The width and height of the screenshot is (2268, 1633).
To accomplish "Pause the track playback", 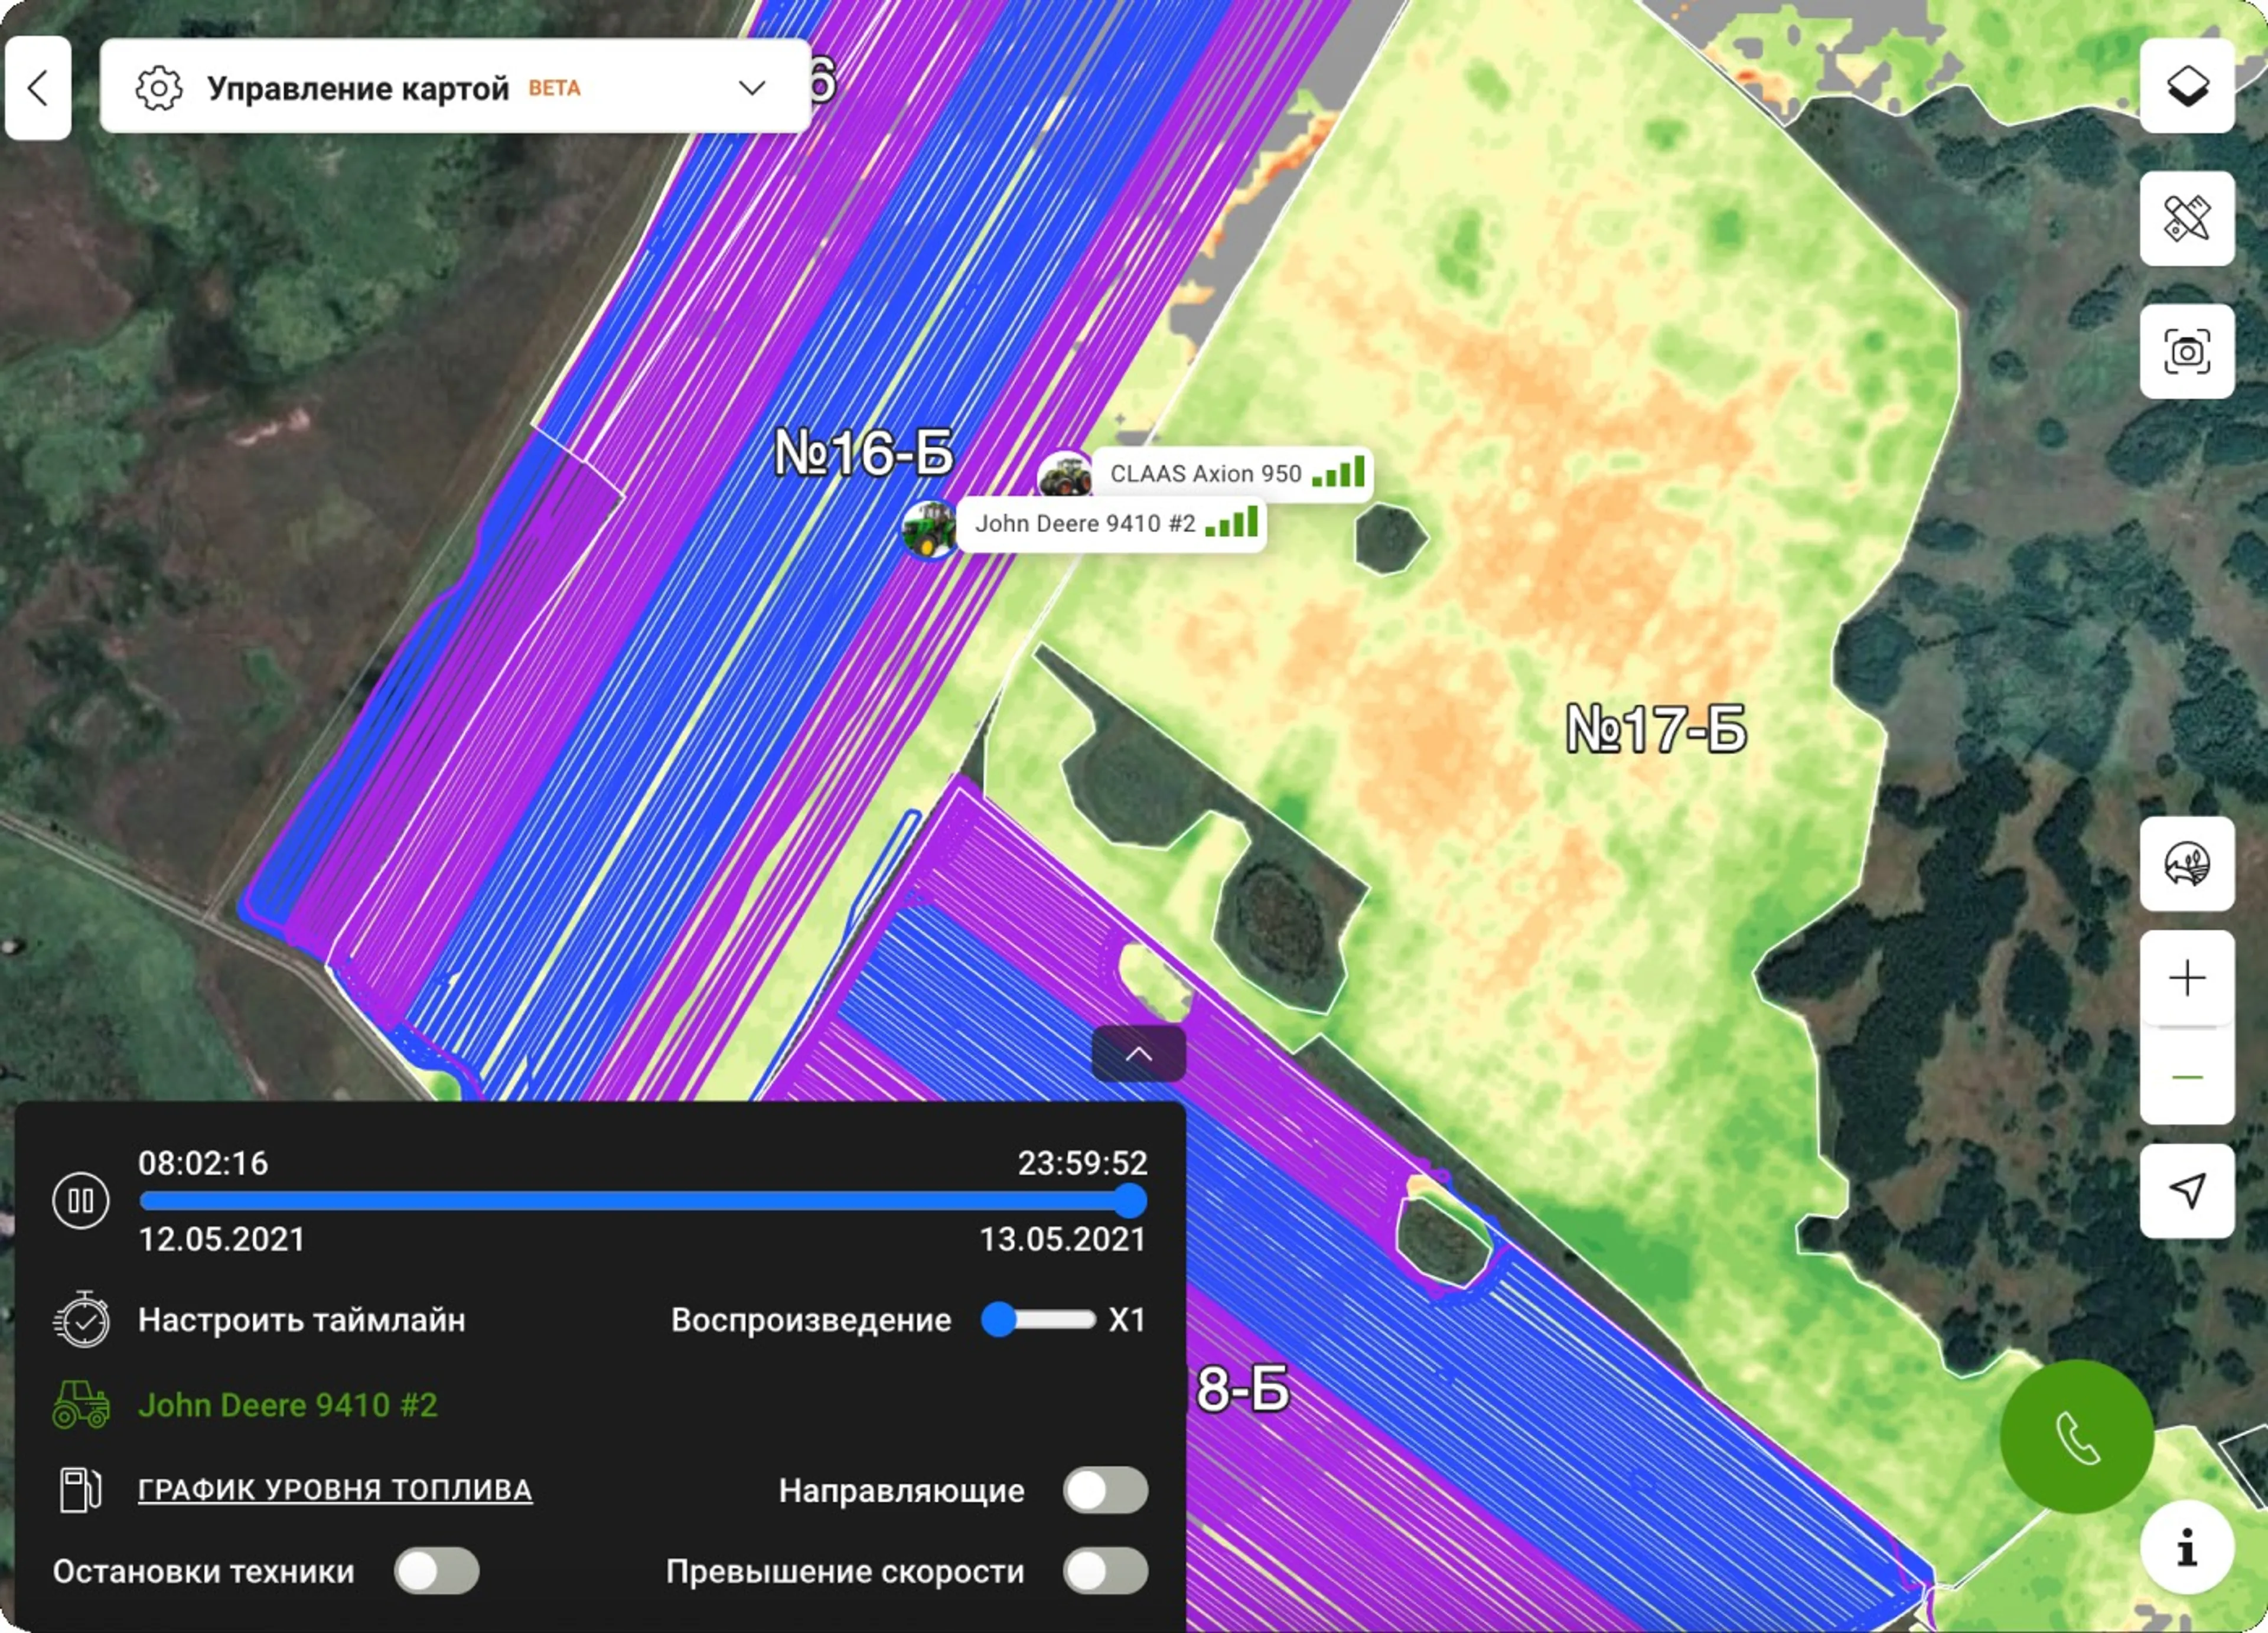I will [x=80, y=1200].
